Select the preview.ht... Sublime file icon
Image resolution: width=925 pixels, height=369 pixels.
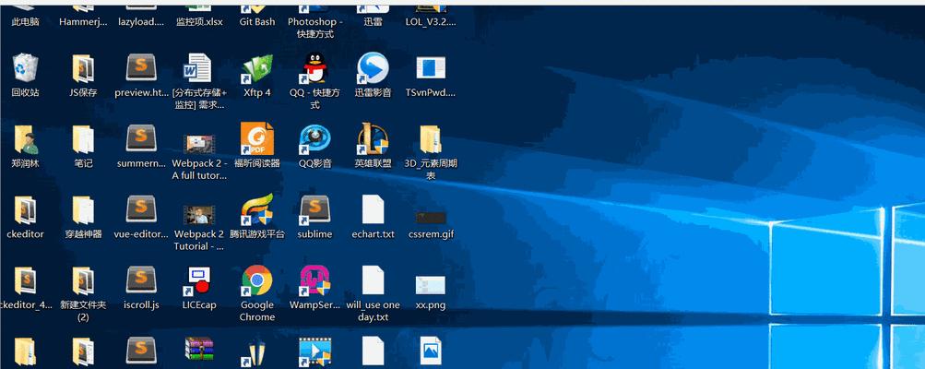tap(141, 68)
